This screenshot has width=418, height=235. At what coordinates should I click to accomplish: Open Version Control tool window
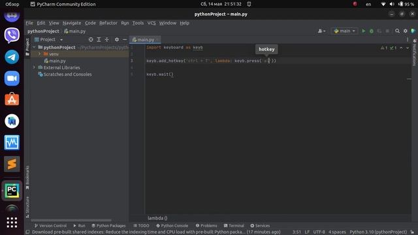(50, 226)
